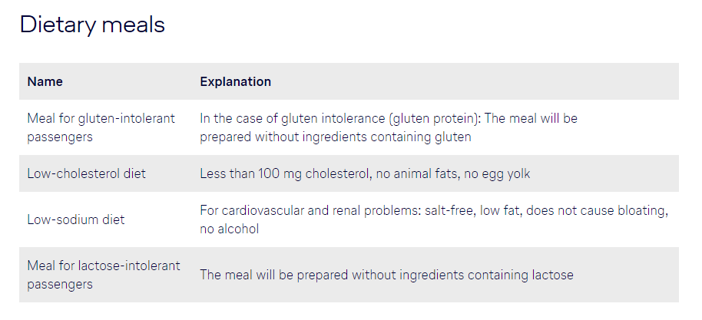Image resolution: width=702 pixels, height=320 pixels.
Task: Click the gluten intolerance explanation text
Action: click(x=388, y=120)
